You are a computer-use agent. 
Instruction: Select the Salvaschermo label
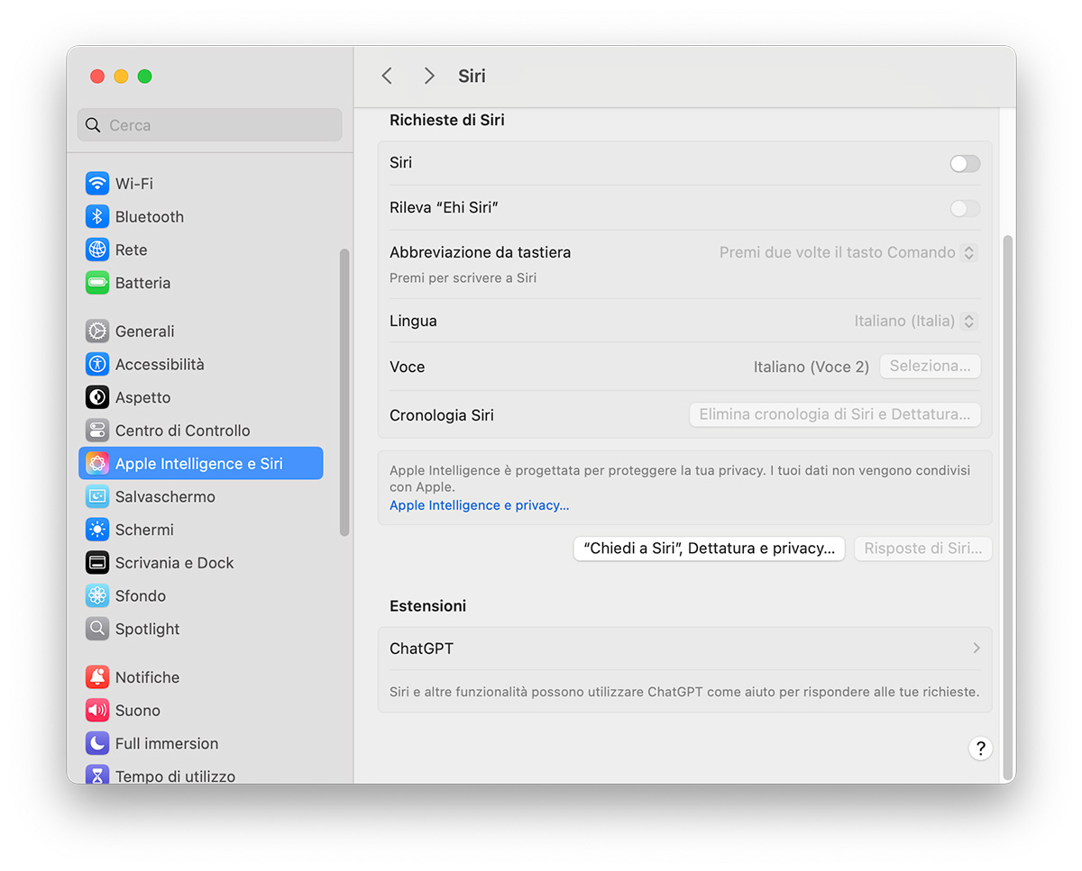165,496
